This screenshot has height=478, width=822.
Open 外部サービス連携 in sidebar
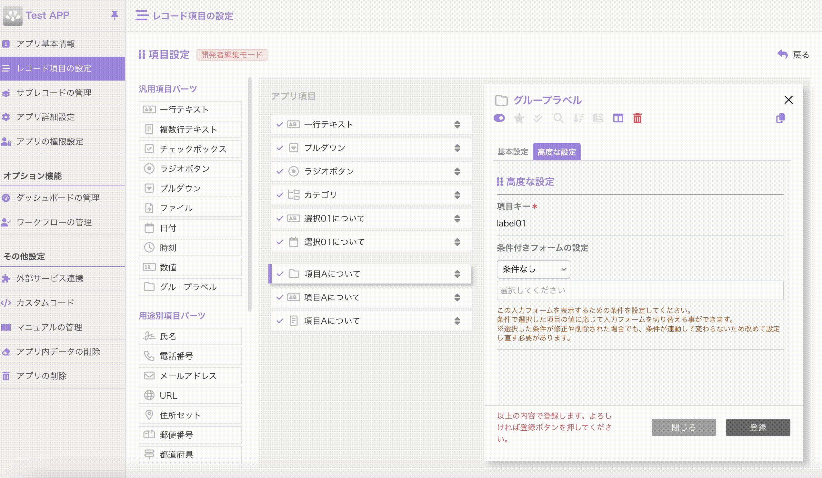coord(63,278)
